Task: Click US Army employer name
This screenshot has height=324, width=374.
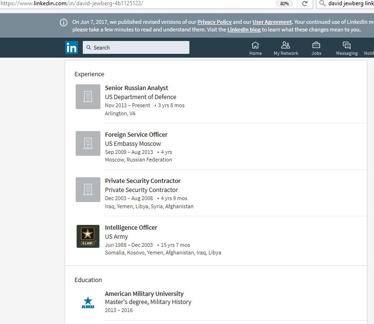Action: (x=117, y=237)
